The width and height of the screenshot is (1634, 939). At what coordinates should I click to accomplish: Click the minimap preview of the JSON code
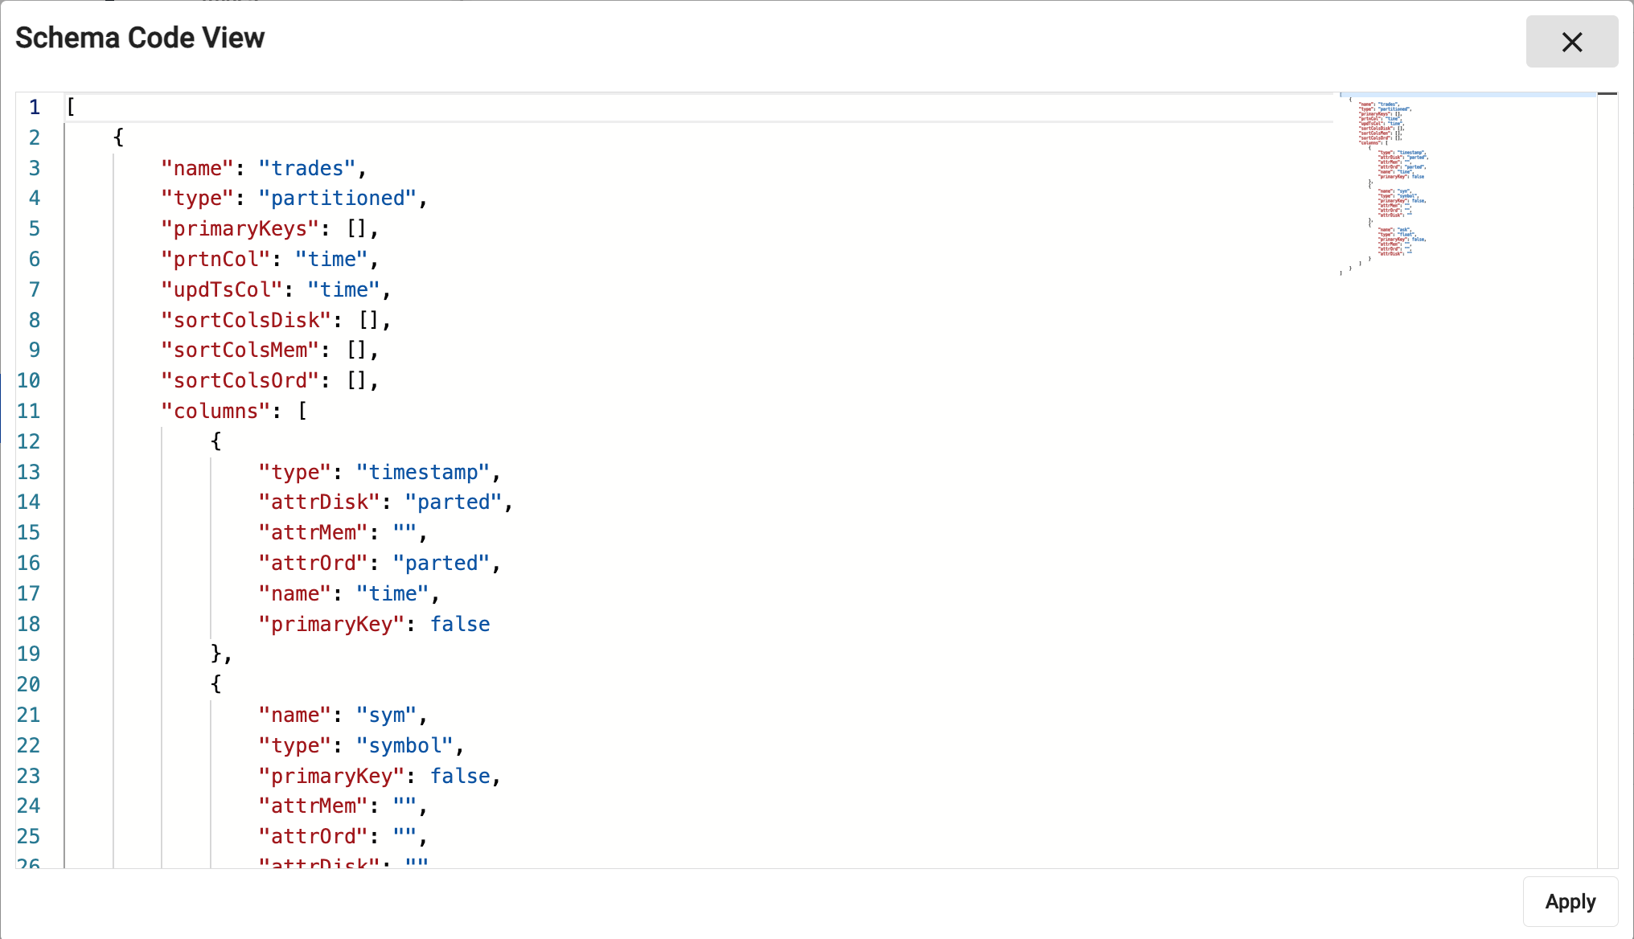1391,185
